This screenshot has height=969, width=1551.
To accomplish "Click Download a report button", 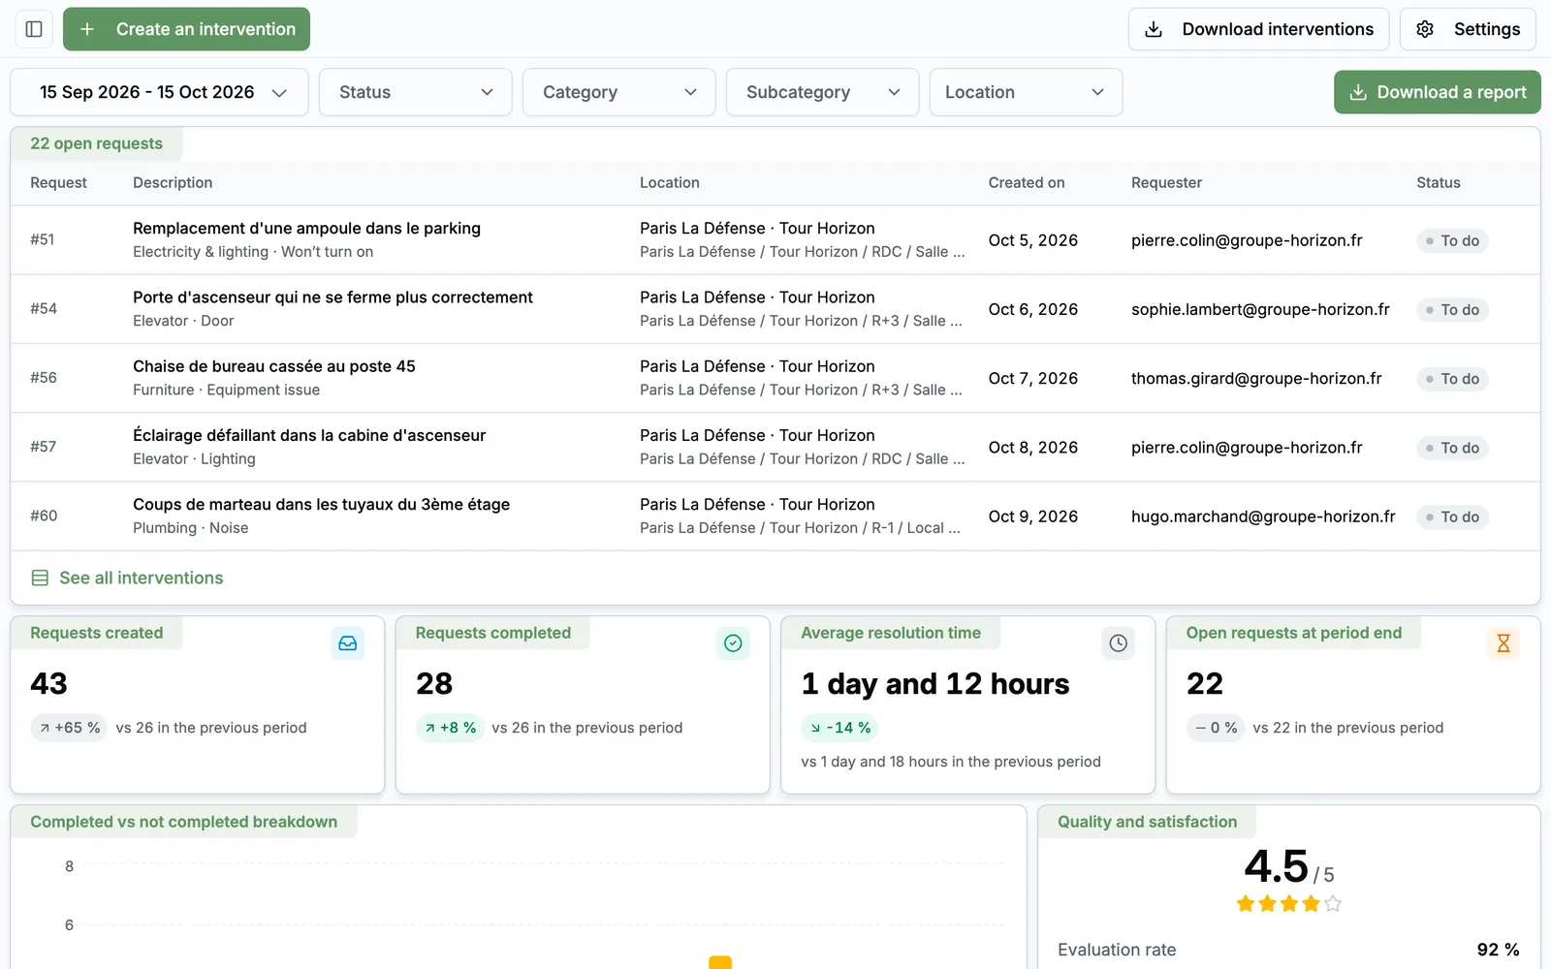I will pyautogui.click(x=1438, y=92).
